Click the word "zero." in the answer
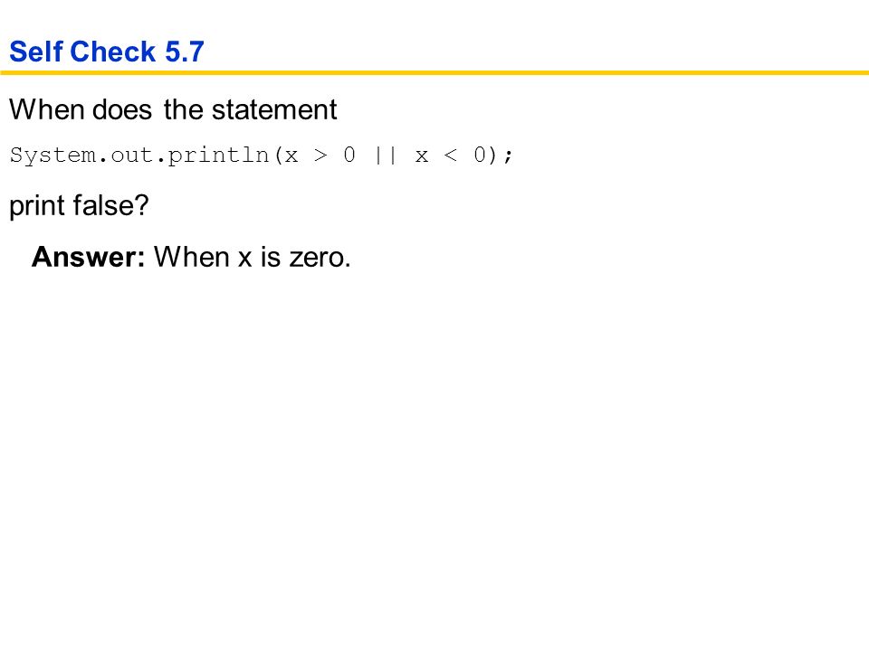 click(320, 258)
